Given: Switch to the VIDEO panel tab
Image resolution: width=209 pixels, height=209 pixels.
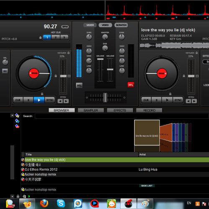Looking at the screenshot, I should [x=105, y=25].
